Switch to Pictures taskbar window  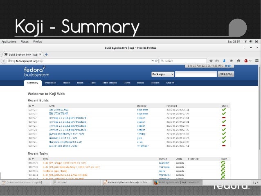point(76,182)
